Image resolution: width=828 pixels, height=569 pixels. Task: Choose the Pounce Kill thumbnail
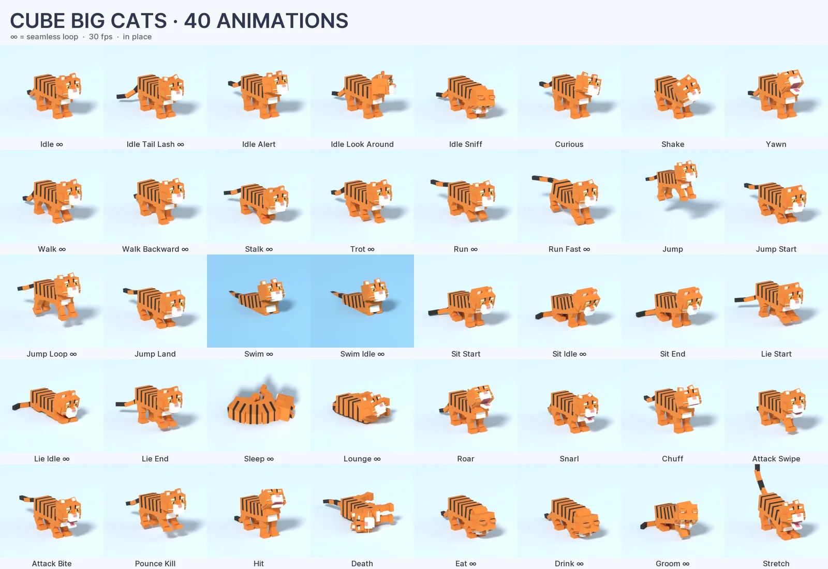click(155, 511)
